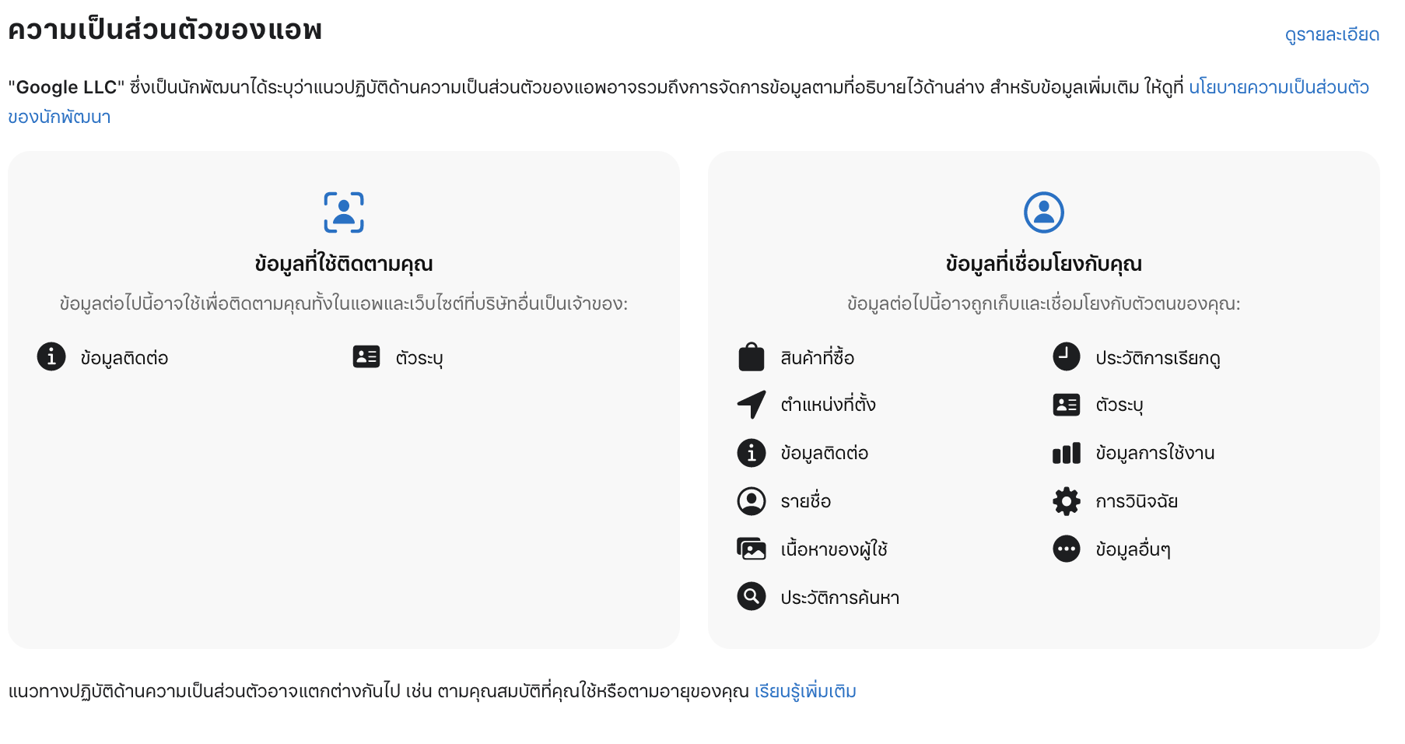Click the ข้อมูลที่ใช้ติดตามคุณ heading
The height and width of the screenshot is (744, 1405).
click(344, 263)
